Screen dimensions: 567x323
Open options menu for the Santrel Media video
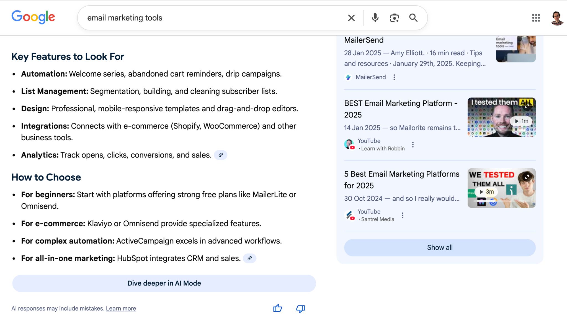[403, 215]
